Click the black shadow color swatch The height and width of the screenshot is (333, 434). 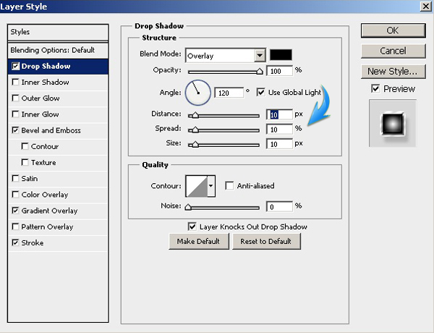tap(280, 55)
